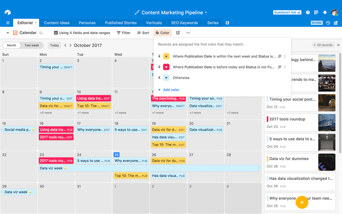This screenshot has height=214, width=342.
Task: Grab the drag handle of red rule
Action: (285, 67)
